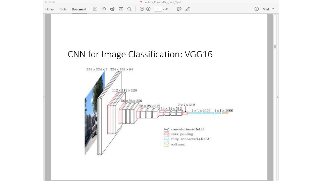The image size is (322, 181).
Task: Go to next page arrow
Action: (x=148, y=9)
